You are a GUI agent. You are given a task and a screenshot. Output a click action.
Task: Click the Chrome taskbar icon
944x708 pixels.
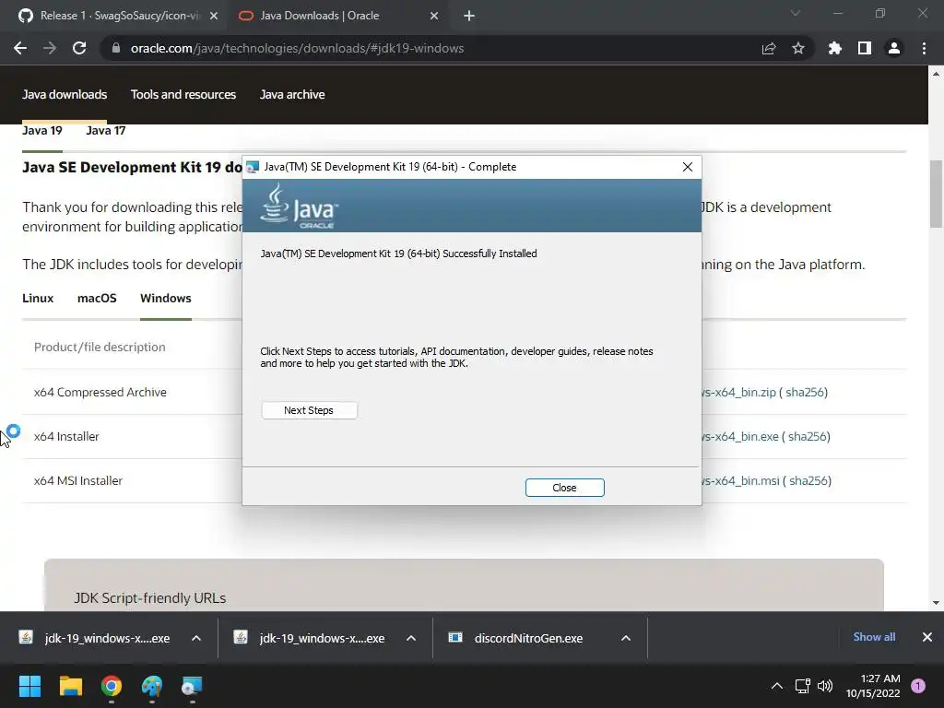pos(112,686)
